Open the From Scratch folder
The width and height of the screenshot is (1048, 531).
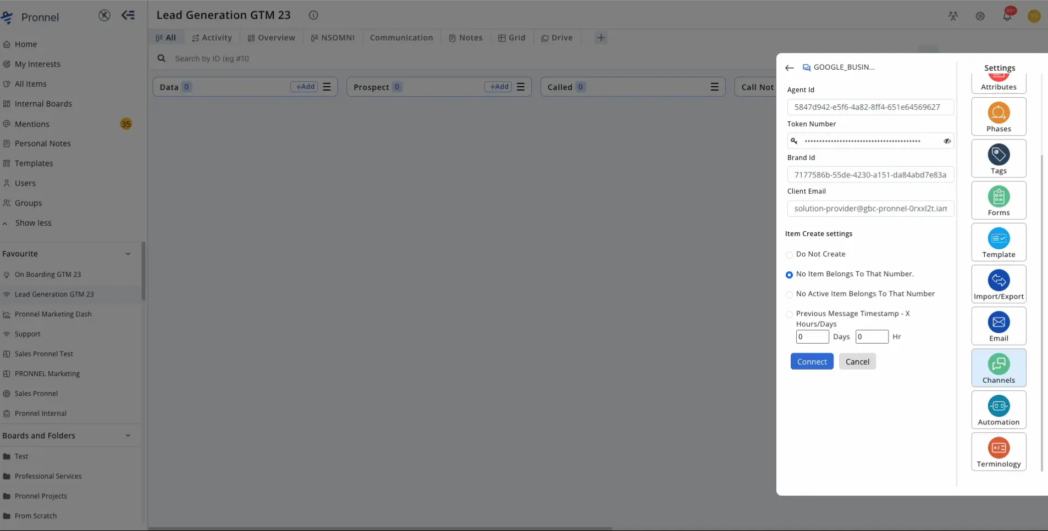click(x=35, y=516)
